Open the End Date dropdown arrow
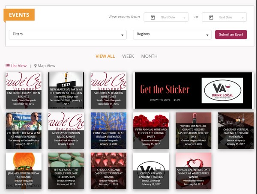 (243, 18)
